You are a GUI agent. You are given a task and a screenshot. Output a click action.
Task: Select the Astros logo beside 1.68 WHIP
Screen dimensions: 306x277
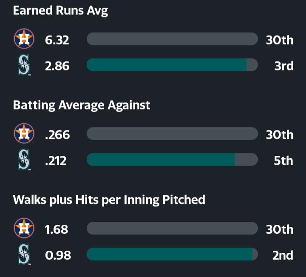tap(24, 229)
